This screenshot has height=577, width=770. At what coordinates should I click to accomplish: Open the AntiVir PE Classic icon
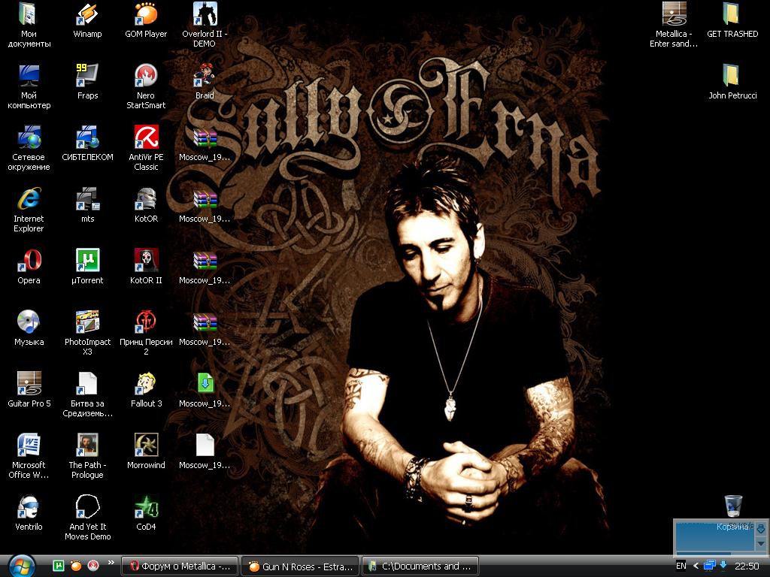coord(146,137)
